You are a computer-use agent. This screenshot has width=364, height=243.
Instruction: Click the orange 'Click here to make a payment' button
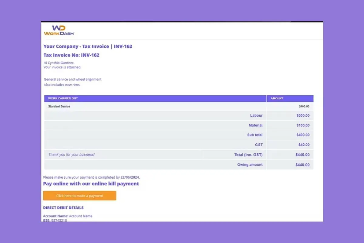(79, 196)
